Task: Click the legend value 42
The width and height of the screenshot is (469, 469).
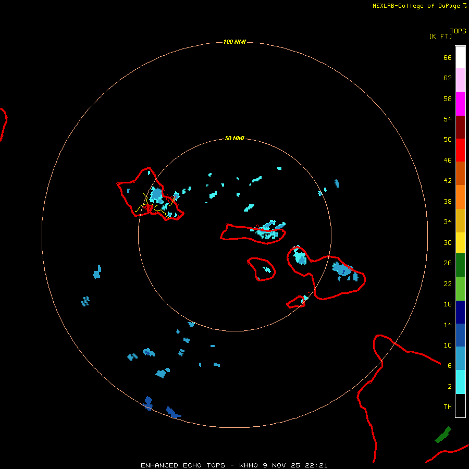Action: 448,181
